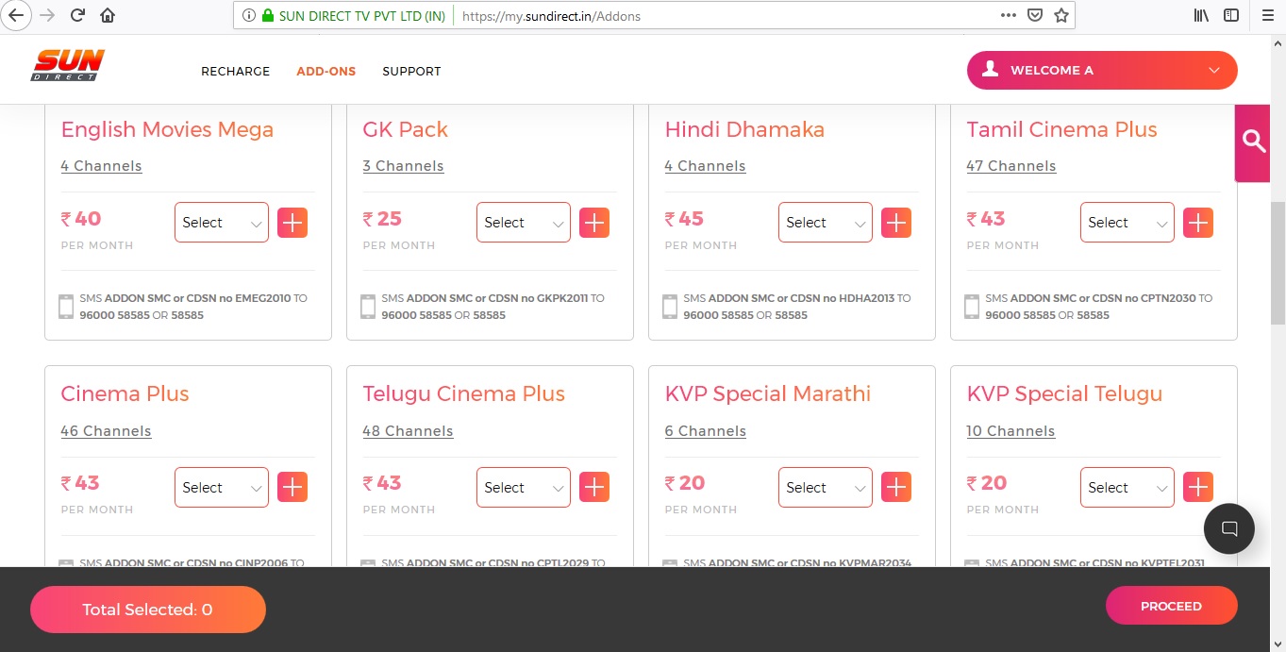View the 48 Channels link
The height and width of the screenshot is (652, 1286).
coord(408,431)
